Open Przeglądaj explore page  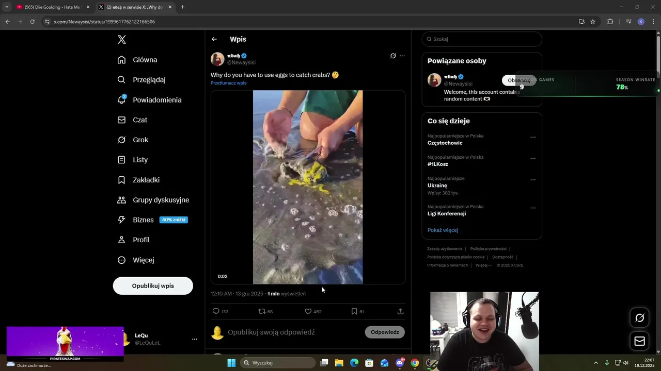pos(141,80)
